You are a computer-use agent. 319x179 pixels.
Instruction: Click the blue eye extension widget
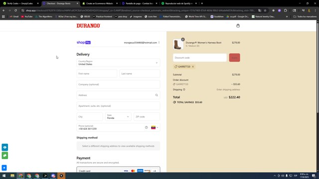5,147
